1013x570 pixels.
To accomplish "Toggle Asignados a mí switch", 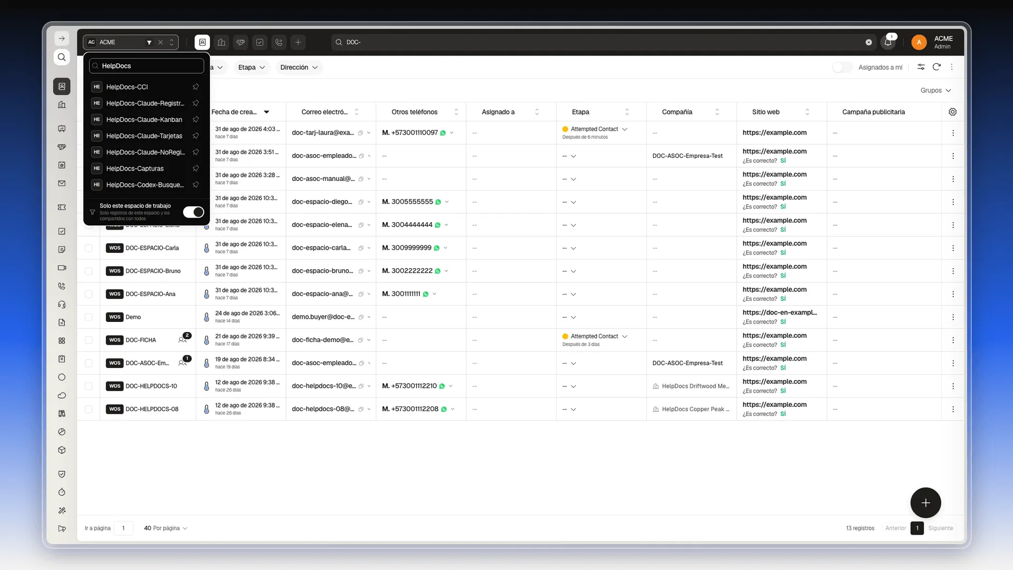I will [x=842, y=67].
